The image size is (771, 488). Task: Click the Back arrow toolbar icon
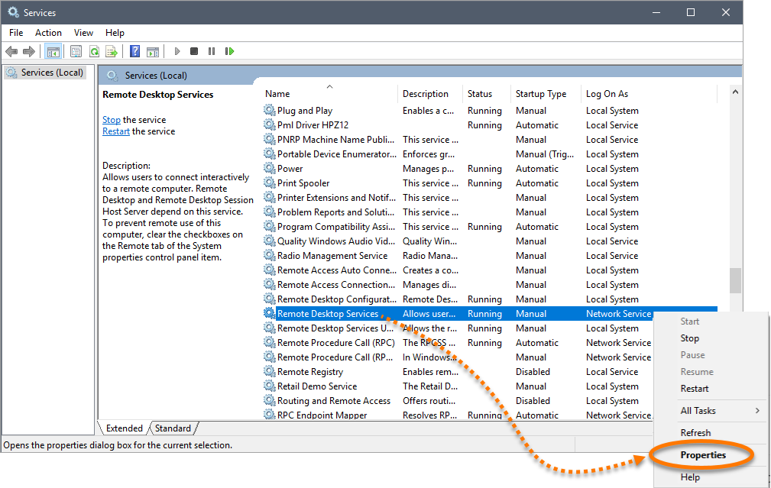coord(11,51)
